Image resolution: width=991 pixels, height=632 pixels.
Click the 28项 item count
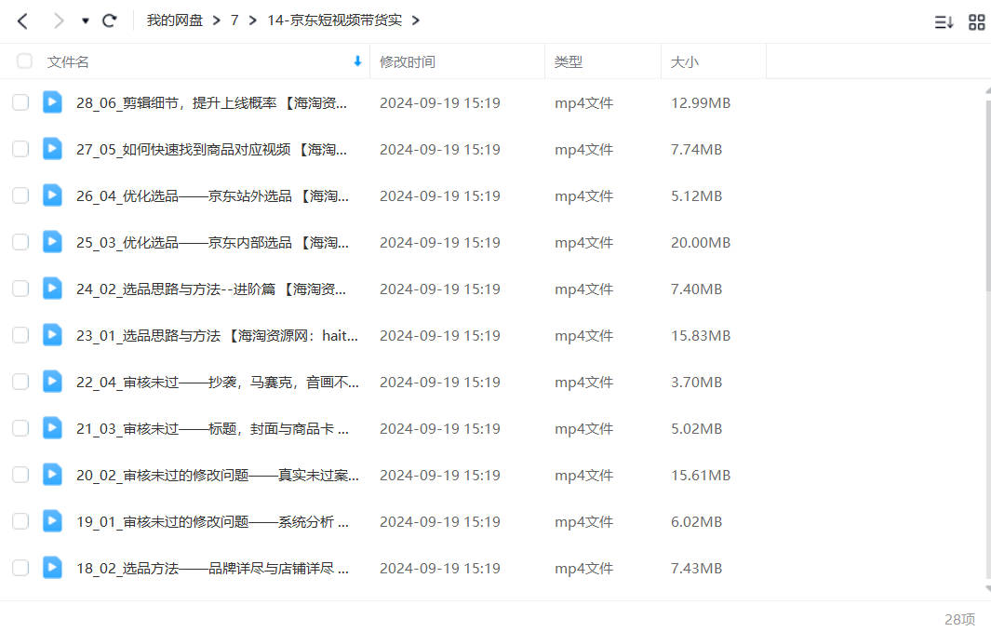(x=959, y=619)
